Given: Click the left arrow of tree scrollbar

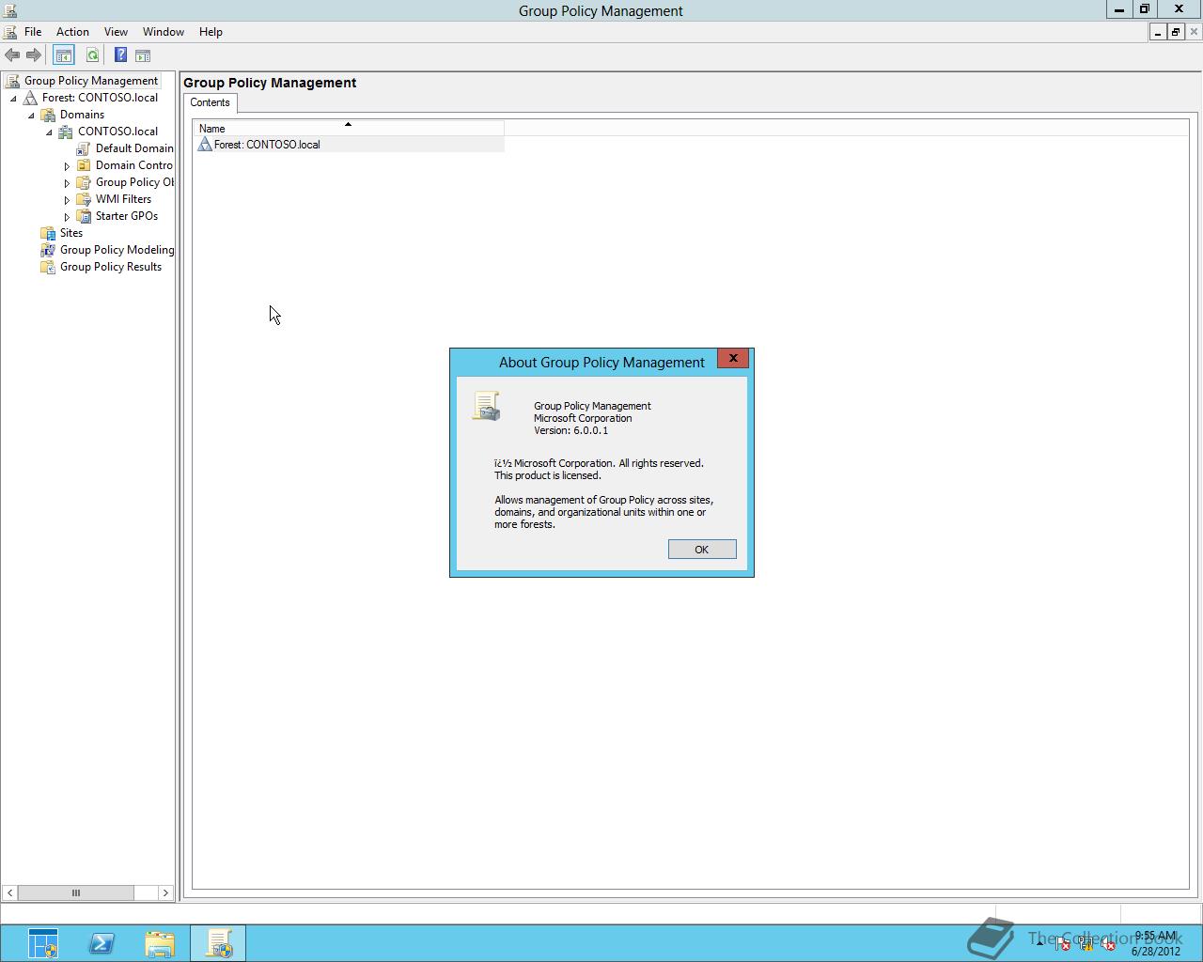Looking at the screenshot, I should 9,892.
